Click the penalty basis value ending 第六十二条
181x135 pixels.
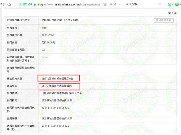pos(62,93)
